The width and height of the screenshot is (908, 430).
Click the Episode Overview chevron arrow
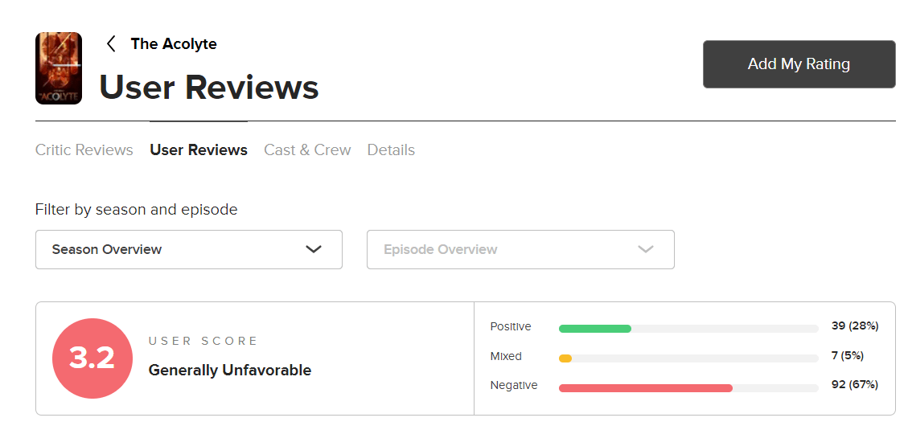pyautogui.click(x=645, y=250)
